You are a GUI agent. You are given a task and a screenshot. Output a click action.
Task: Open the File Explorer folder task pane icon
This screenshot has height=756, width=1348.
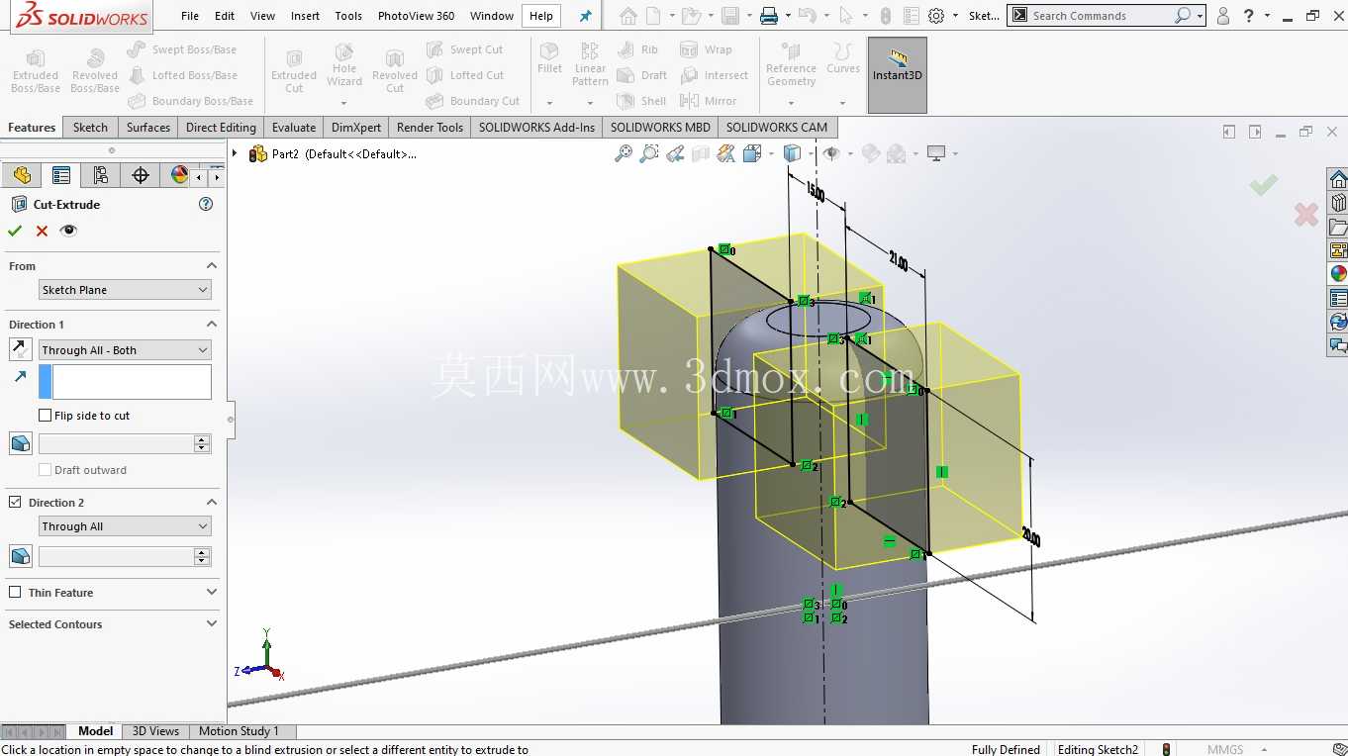[1338, 227]
